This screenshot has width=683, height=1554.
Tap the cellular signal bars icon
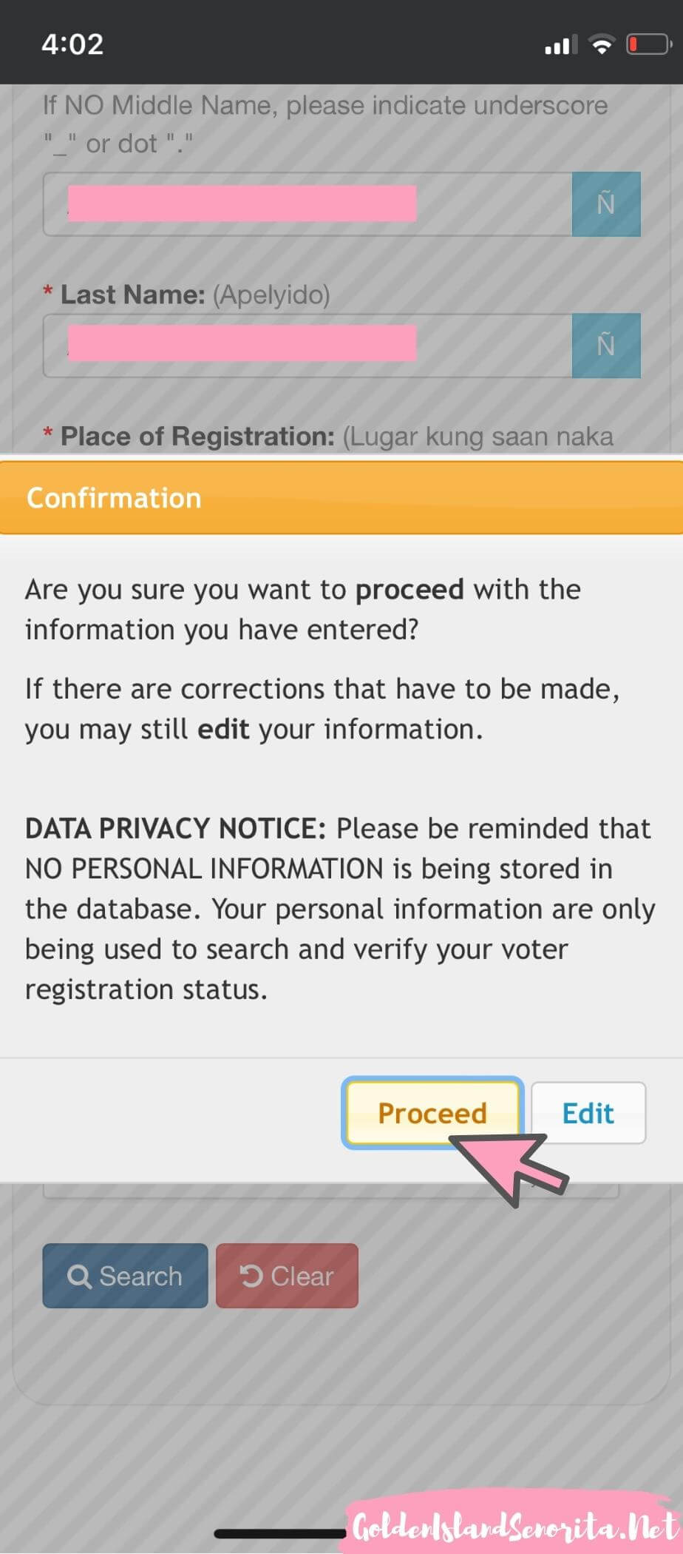pos(561,46)
